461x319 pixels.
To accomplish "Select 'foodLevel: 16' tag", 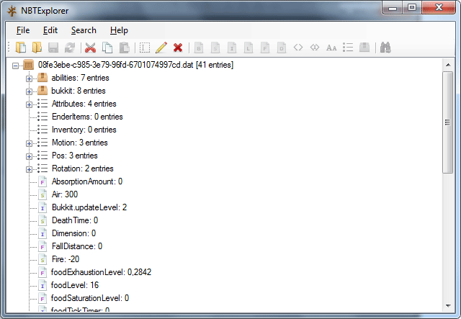I will (75, 285).
